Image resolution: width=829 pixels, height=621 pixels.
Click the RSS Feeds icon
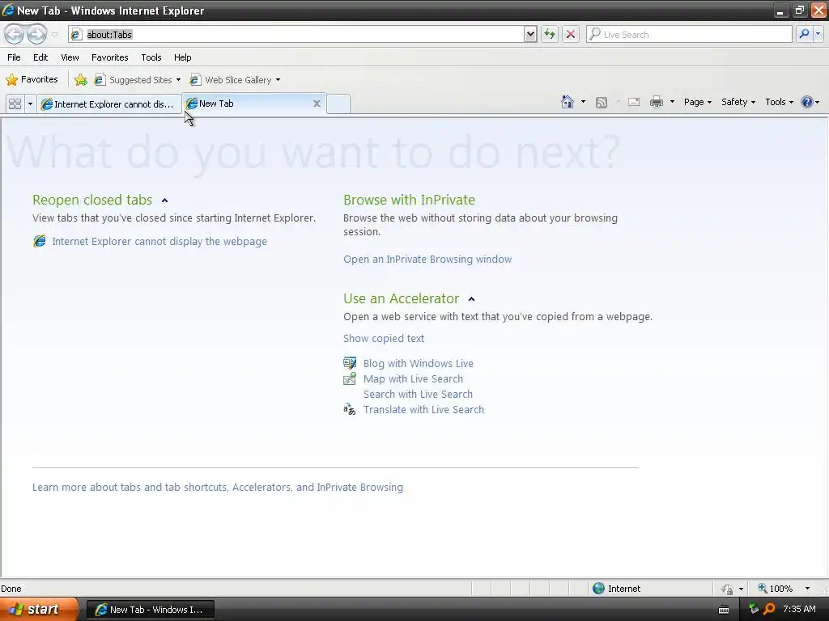pyautogui.click(x=602, y=103)
